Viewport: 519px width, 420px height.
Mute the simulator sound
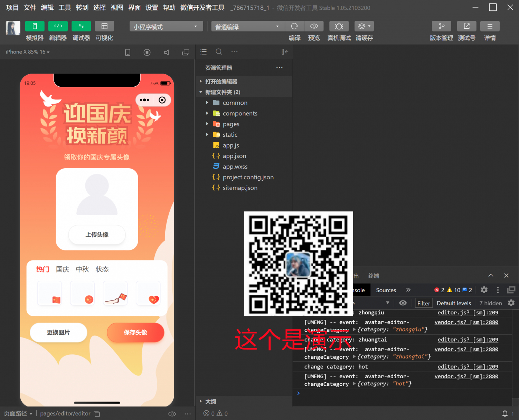[166, 52]
